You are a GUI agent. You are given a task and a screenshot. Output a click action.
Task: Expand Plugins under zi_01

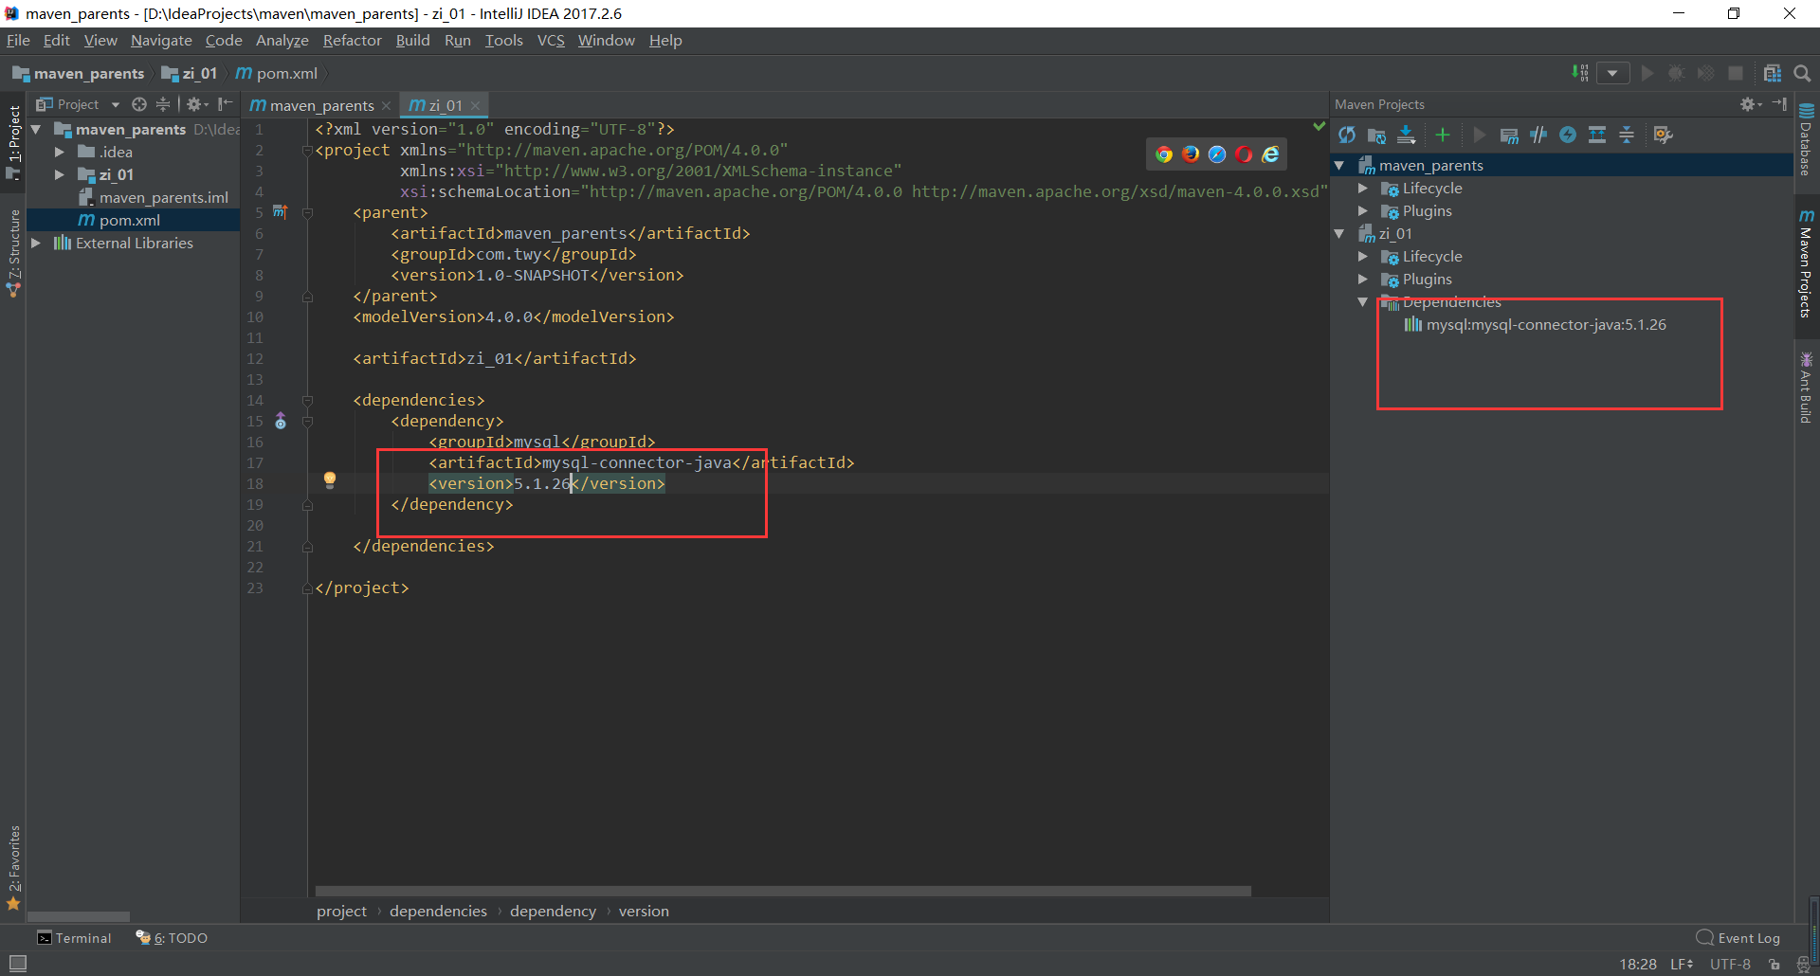[x=1362, y=279]
